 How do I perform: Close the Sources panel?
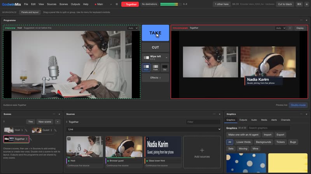point(220,114)
